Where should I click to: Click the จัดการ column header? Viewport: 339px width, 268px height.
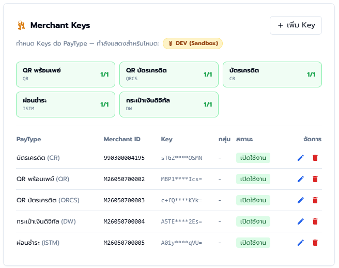tap(313, 139)
